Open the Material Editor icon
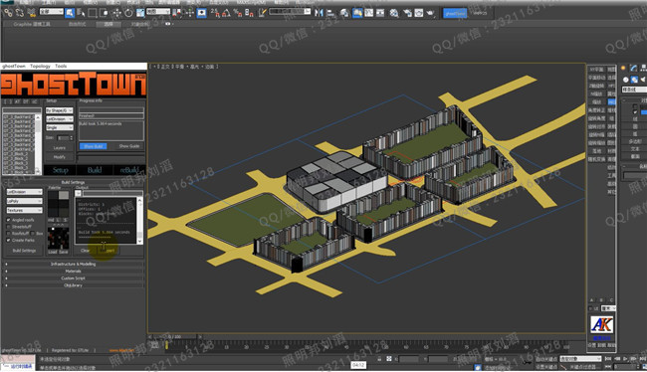The image size is (647, 372). 394,13
